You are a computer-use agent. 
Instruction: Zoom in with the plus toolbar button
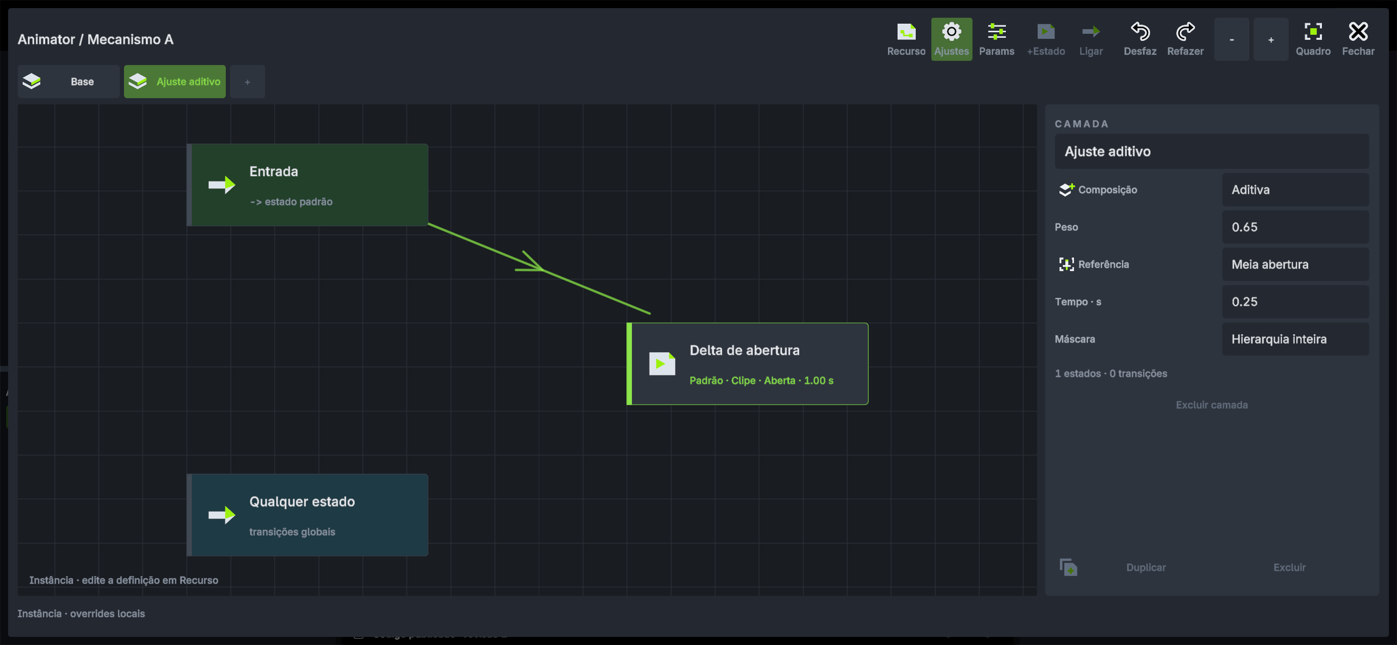click(1271, 39)
